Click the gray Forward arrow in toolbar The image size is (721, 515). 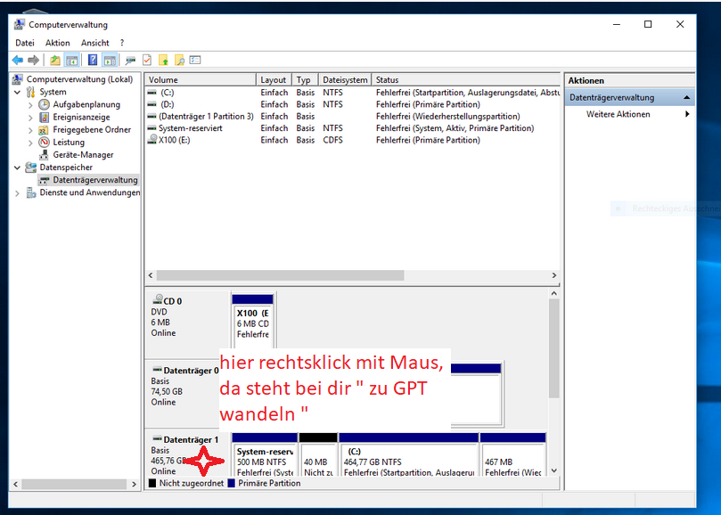[x=33, y=61]
